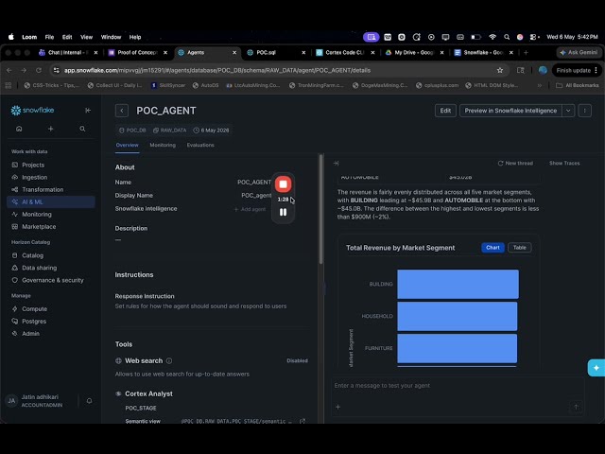Click the Web search info icon
Viewport: 605px width, 454px height.
[169, 360]
